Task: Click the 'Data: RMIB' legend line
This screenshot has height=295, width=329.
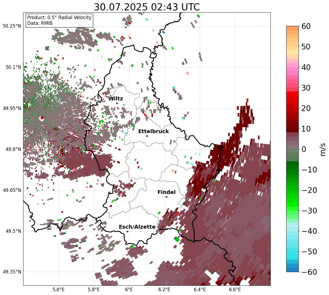Action: pyautogui.click(x=40, y=23)
